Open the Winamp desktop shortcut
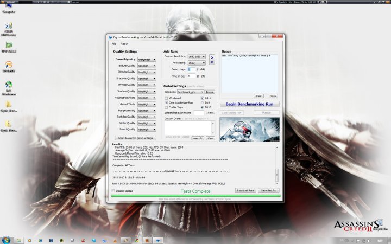 pyautogui.click(x=9, y=67)
